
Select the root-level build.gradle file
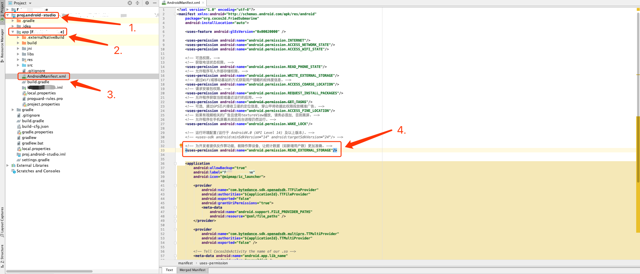point(33,121)
